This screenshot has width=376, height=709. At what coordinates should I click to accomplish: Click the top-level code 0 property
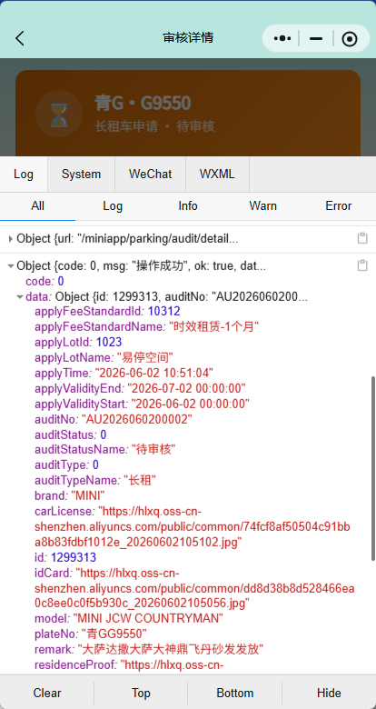coord(45,281)
